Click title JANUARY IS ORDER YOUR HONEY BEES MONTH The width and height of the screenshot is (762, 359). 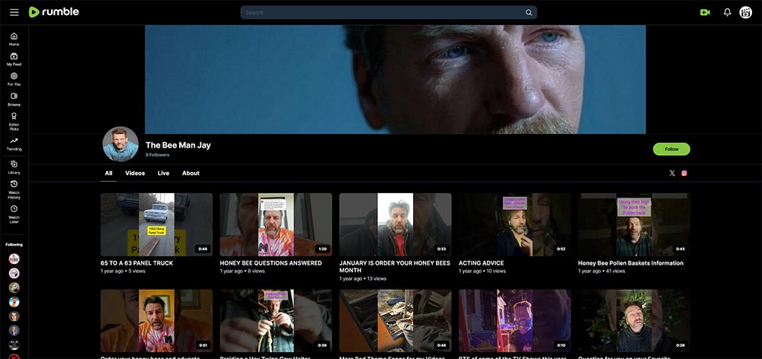395,267
